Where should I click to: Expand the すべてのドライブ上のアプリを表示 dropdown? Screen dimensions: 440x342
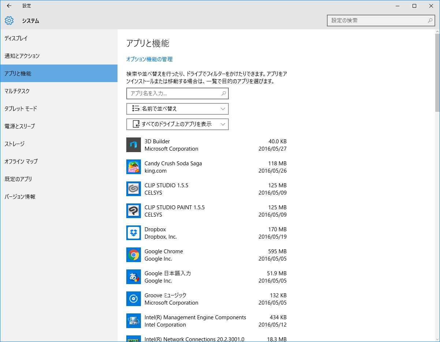pyautogui.click(x=178, y=124)
